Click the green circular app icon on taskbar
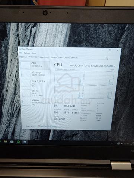Image resolution: width=134 pixels, height=178 pixels. pyautogui.click(x=18, y=142)
